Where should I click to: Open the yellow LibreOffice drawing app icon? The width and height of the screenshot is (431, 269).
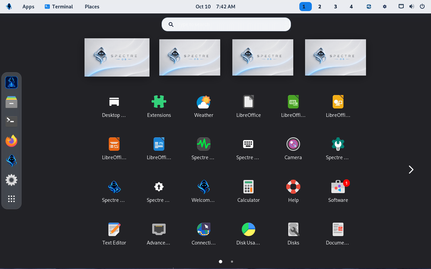[338, 102]
